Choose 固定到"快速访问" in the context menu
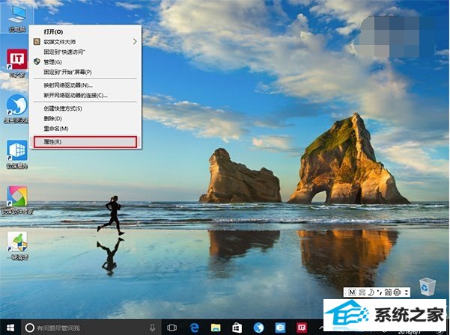 tap(85, 52)
